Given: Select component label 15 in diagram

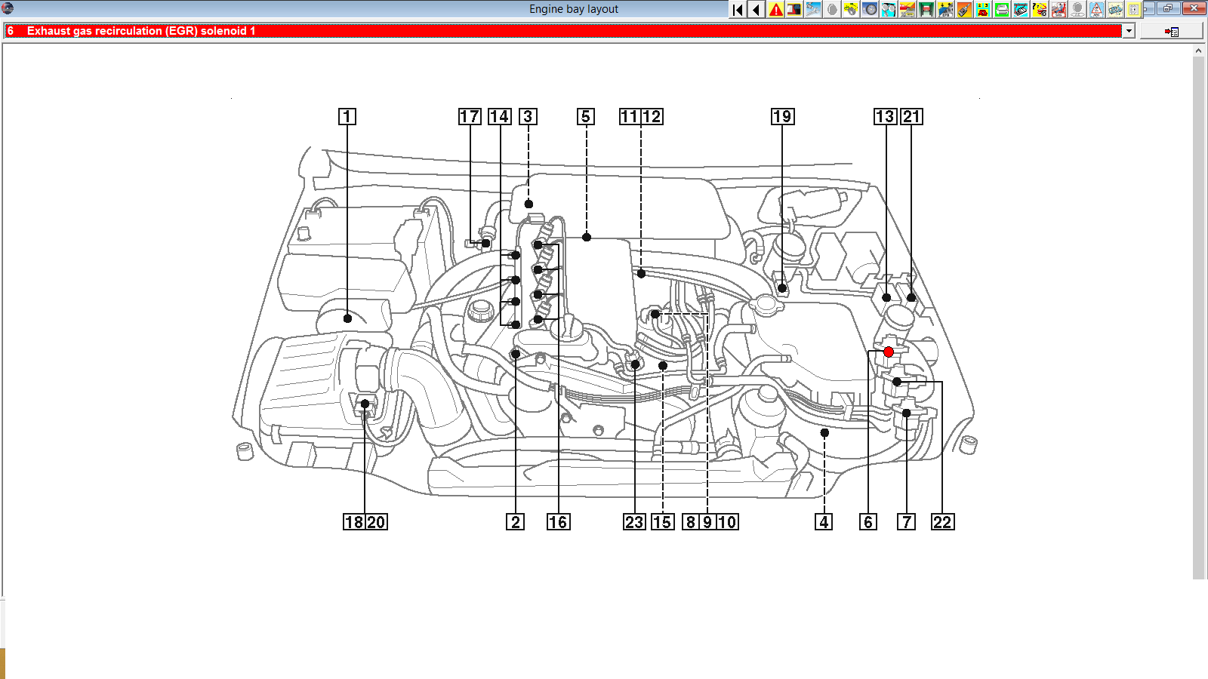Looking at the screenshot, I should click(662, 522).
